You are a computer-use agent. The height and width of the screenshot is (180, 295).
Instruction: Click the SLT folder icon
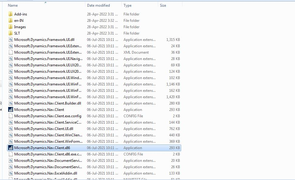coord(11,33)
